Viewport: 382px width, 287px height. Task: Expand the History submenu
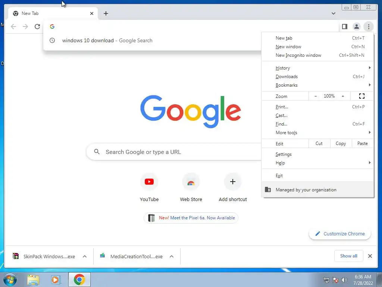click(318, 68)
